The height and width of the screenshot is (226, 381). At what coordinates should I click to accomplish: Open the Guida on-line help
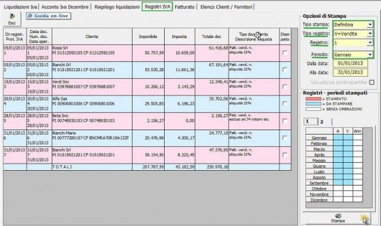49,16
